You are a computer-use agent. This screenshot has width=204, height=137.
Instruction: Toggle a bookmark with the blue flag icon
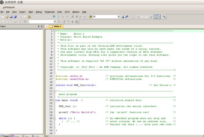point(54,17)
